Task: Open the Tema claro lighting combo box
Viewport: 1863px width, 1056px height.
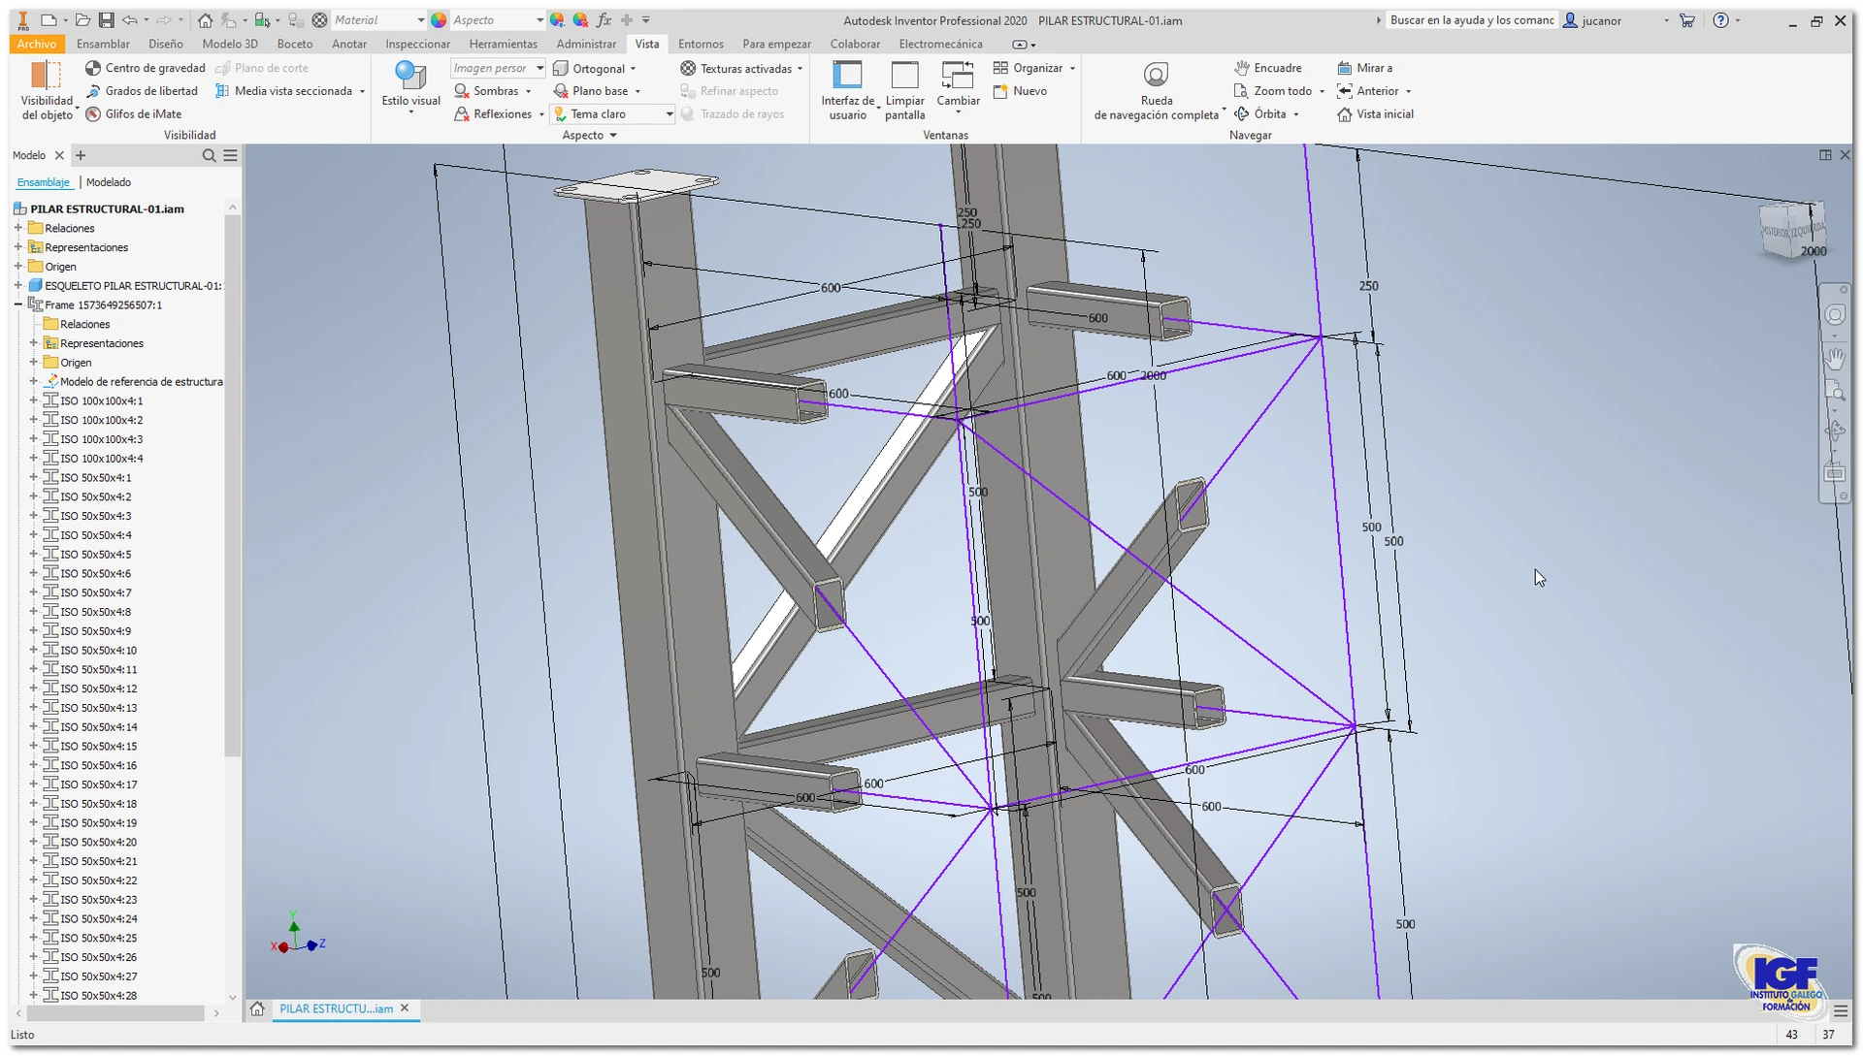Action: (x=612, y=114)
